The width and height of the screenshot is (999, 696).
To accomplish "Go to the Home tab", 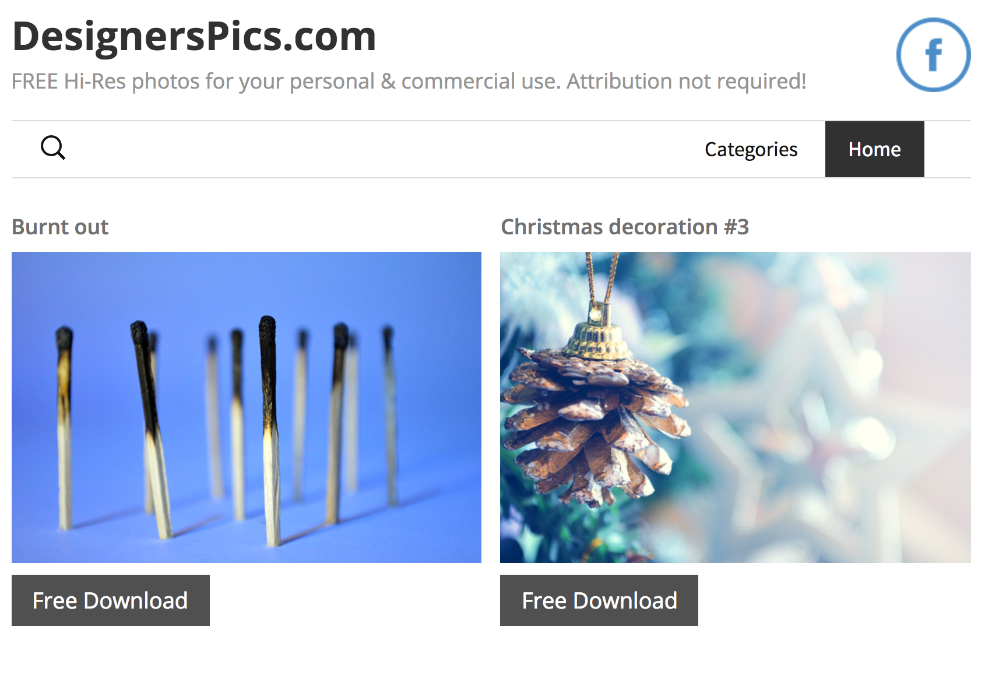I will (874, 149).
